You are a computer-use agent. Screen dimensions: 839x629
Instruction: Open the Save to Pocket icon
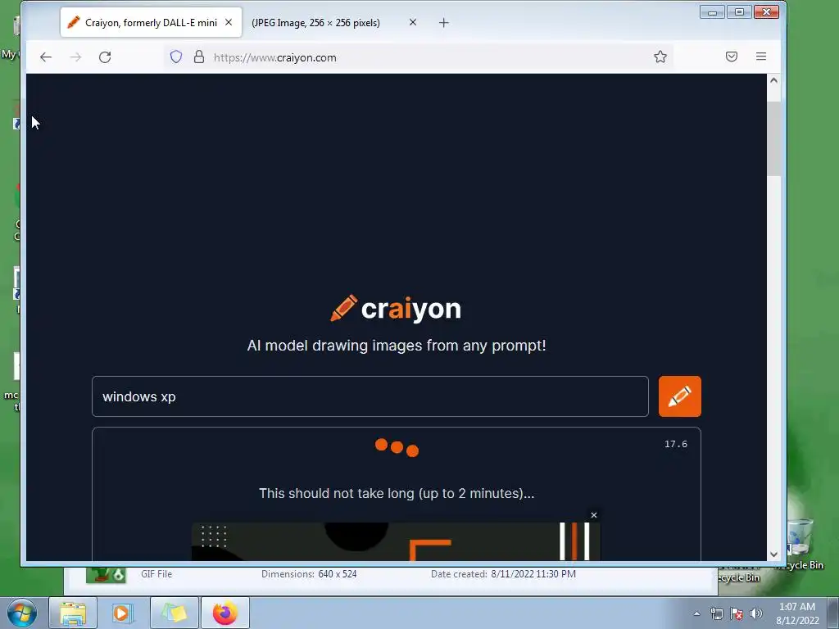point(732,57)
